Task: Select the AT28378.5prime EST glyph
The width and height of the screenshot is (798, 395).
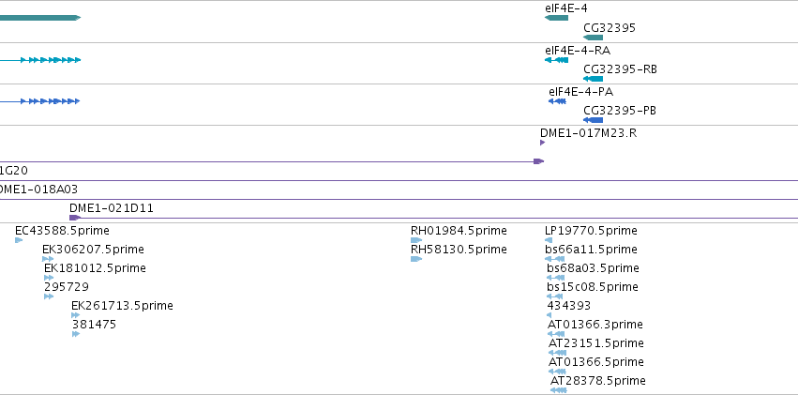Action: (x=558, y=390)
